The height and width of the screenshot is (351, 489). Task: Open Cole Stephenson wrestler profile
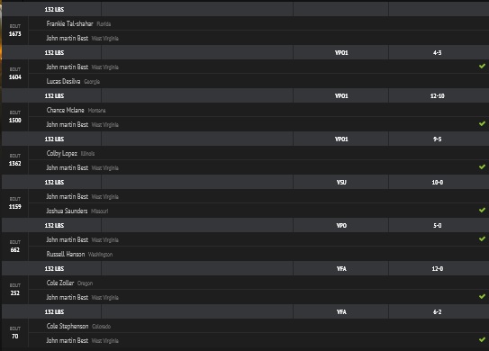tap(68, 326)
